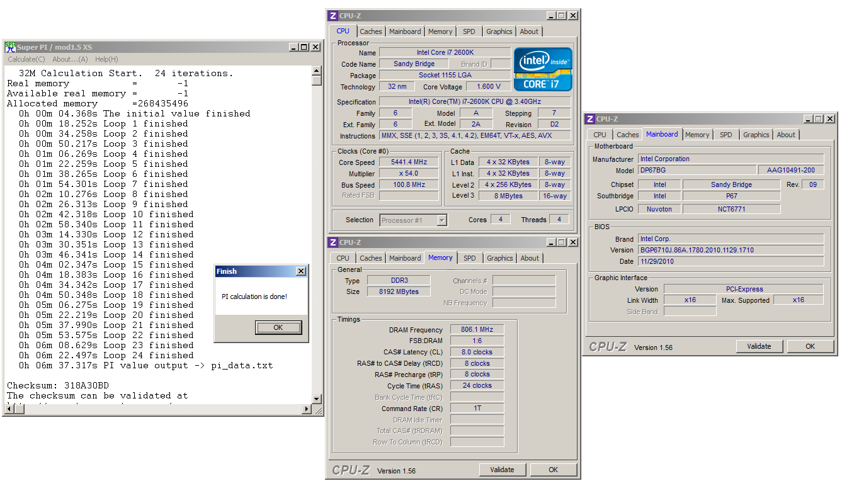Screen dimensions: 842x486
Task: Open the Calculate(C) menu in Super PI
Action: (26, 59)
